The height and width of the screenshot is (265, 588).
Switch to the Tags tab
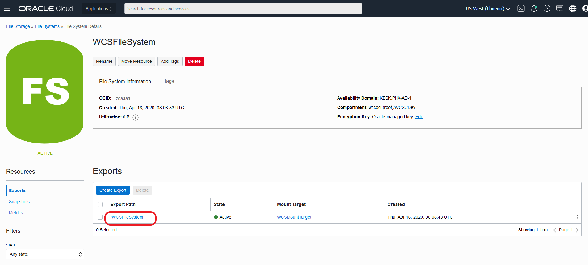[169, 81]
